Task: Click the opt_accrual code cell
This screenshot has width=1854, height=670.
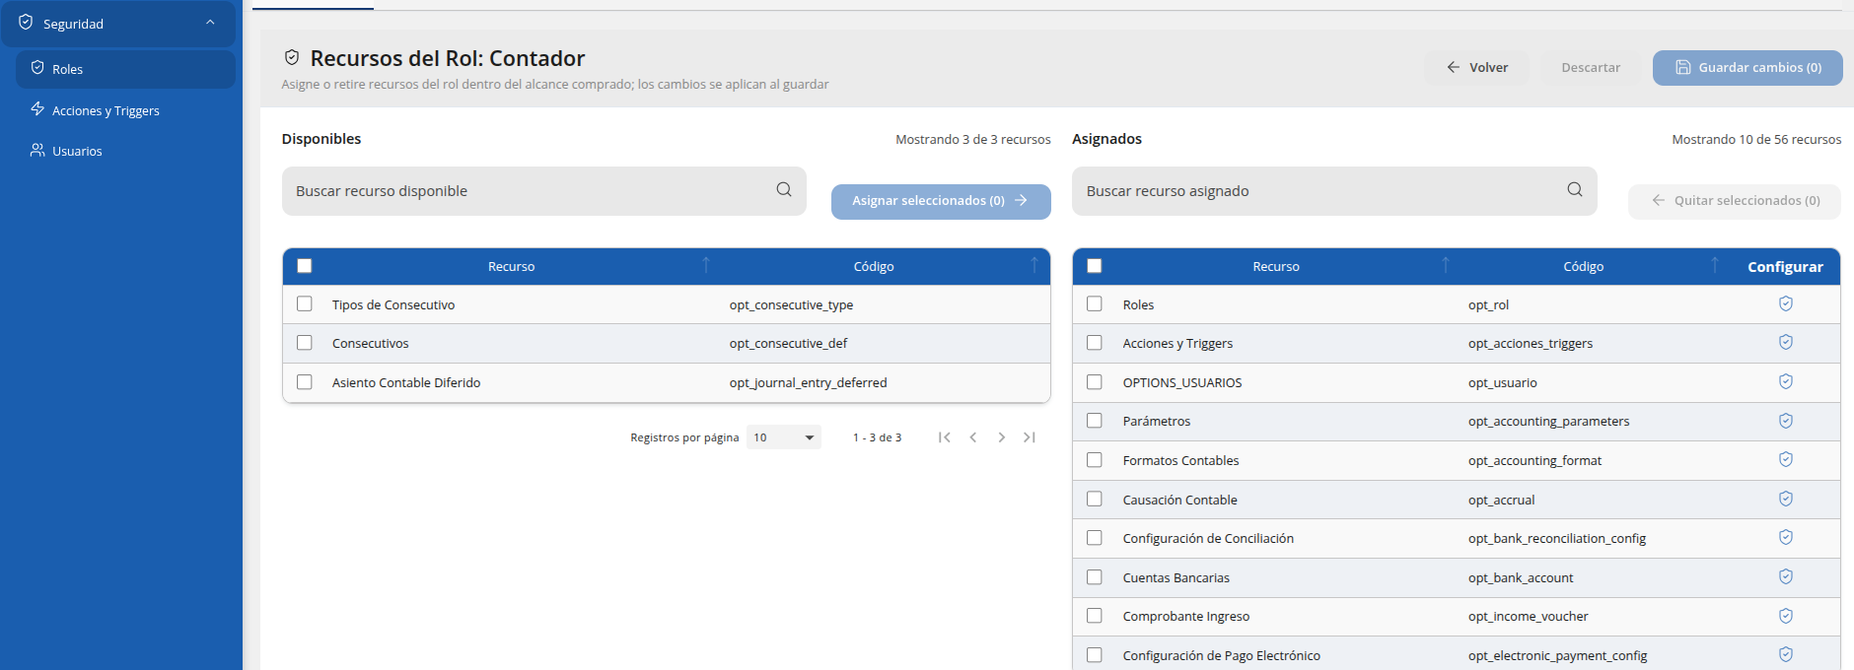Action: [1501, 501]
